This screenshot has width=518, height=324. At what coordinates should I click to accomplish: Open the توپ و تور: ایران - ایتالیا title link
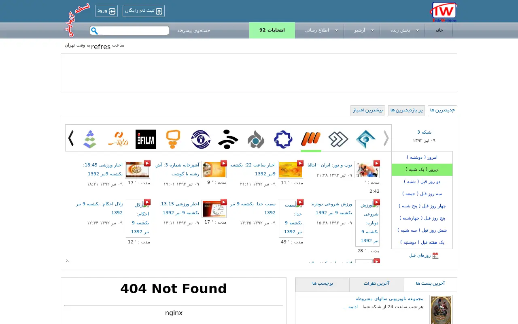coord(330,165)
